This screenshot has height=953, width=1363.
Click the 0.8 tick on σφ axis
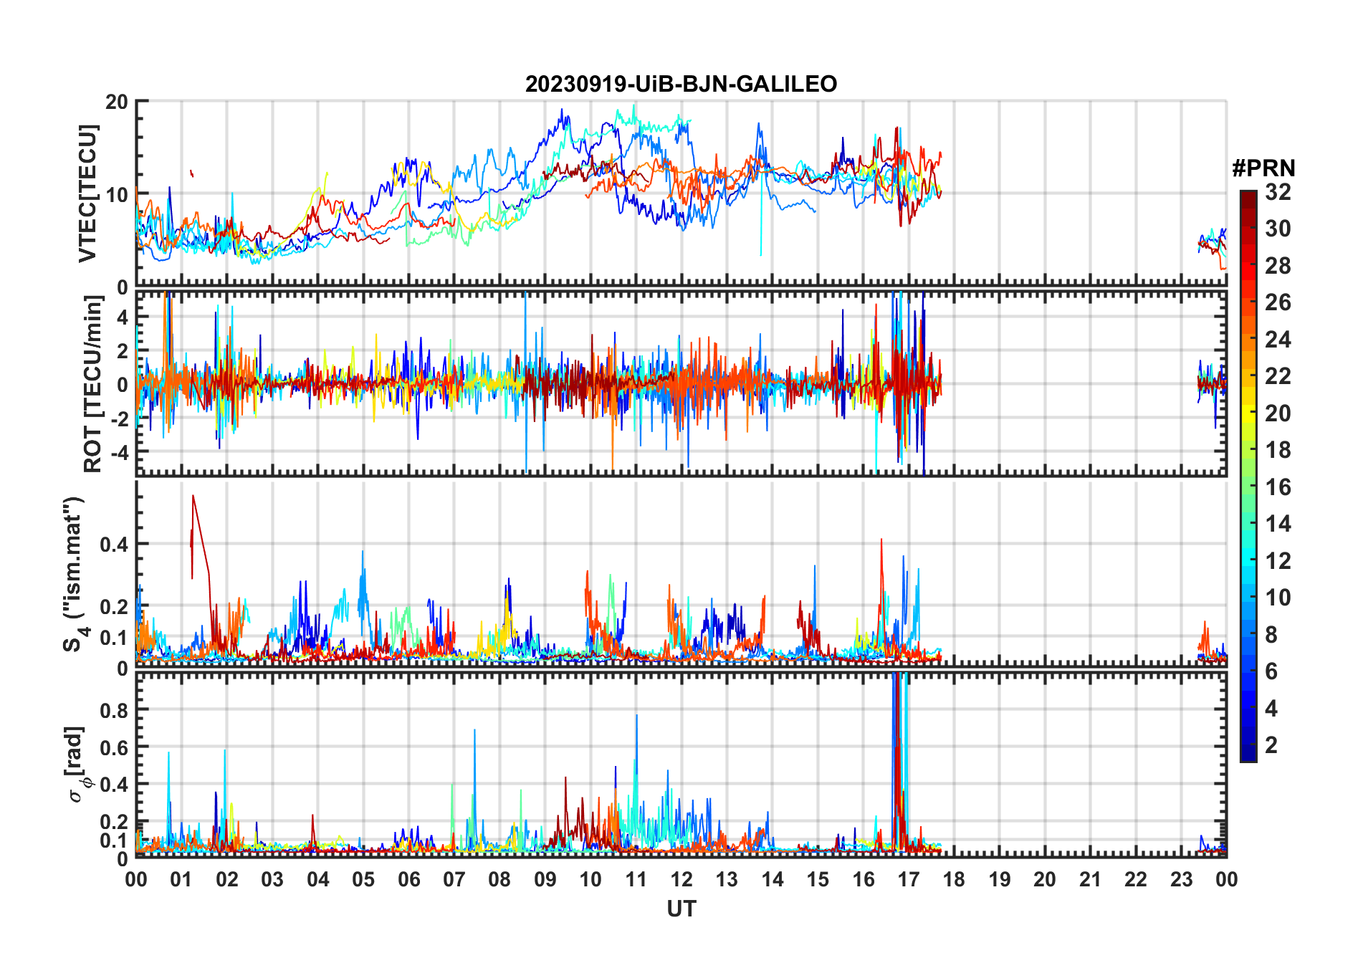click(115, 710)
